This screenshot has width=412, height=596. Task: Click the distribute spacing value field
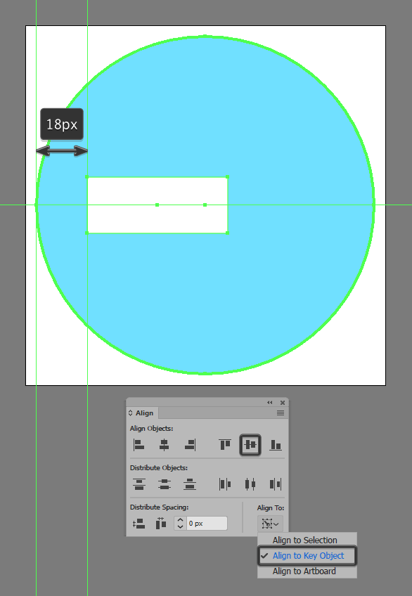(x=207, y=524)
